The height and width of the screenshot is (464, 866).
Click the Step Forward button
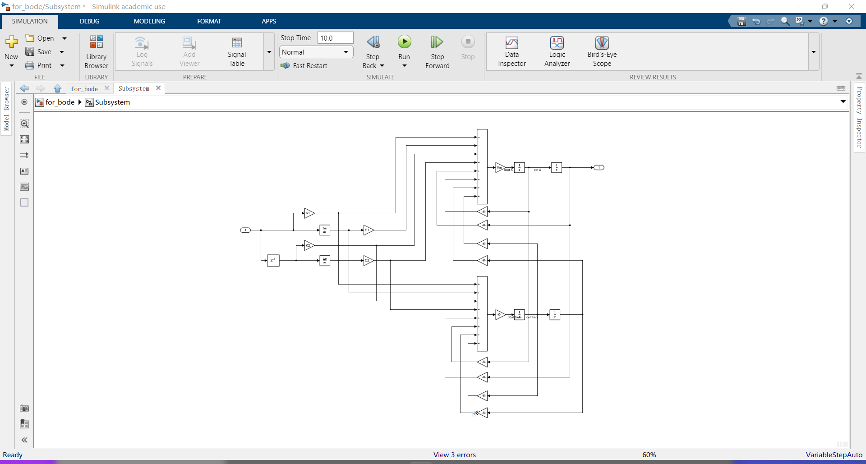tap(437, 52)
